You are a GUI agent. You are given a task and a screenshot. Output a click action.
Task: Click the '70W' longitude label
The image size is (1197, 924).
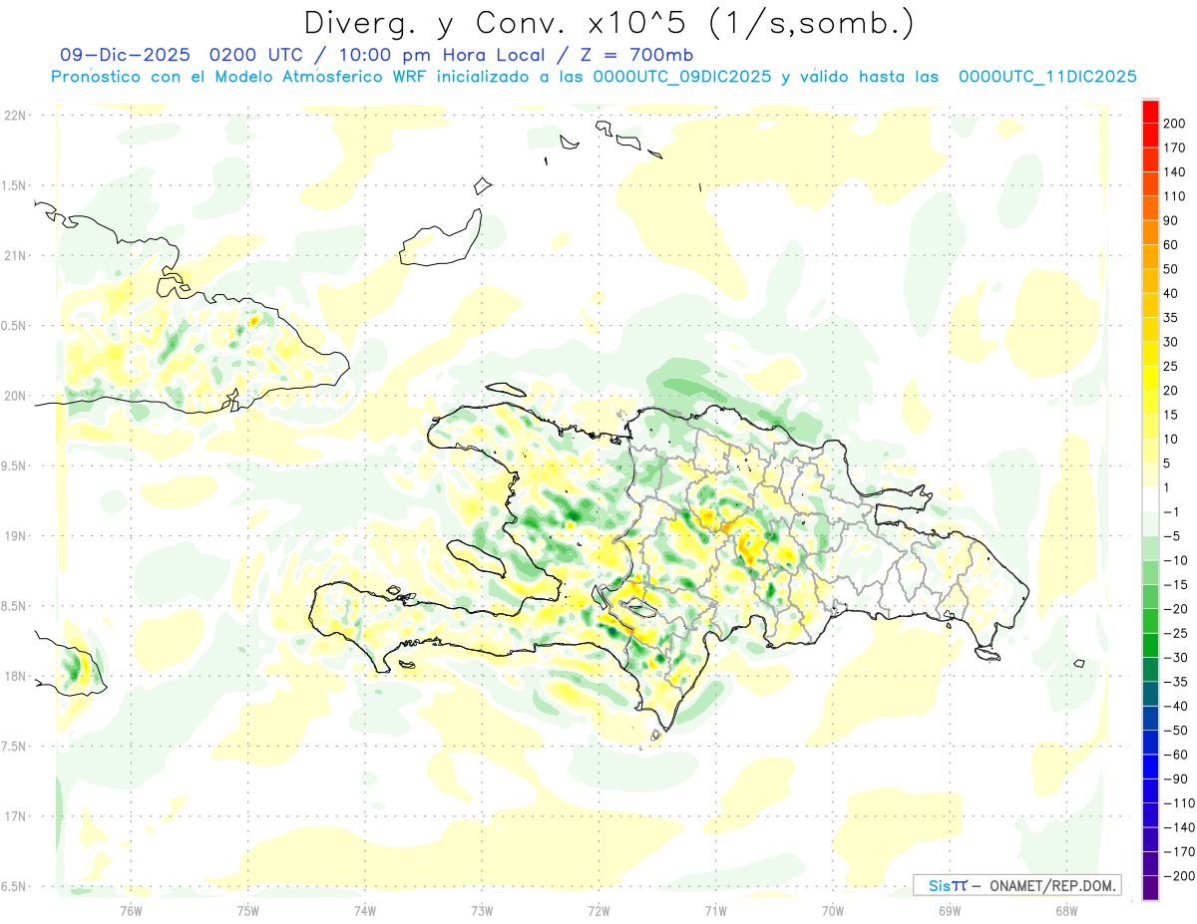click(832, 910)
